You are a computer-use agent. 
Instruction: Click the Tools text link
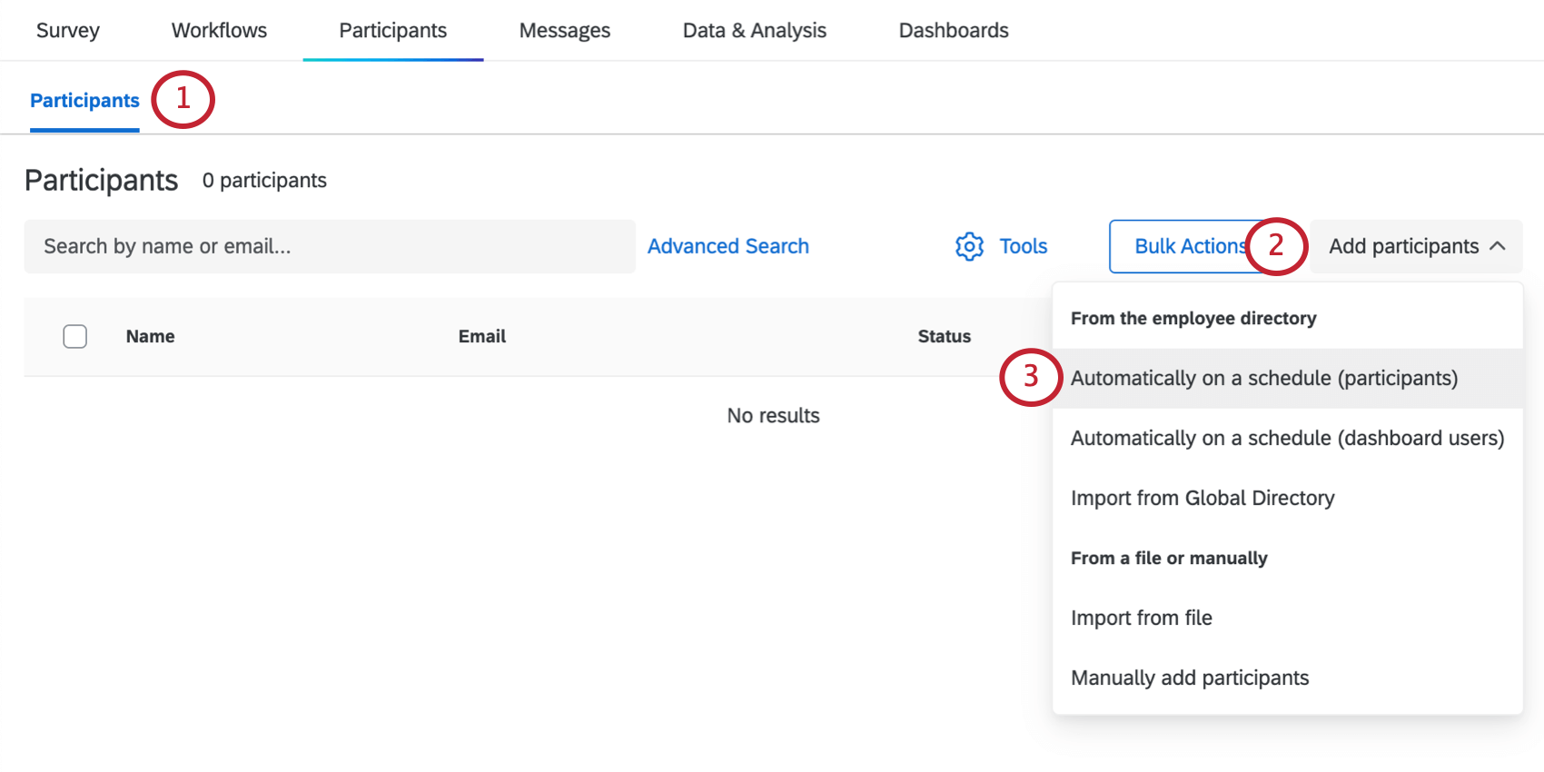(1023, 246)
